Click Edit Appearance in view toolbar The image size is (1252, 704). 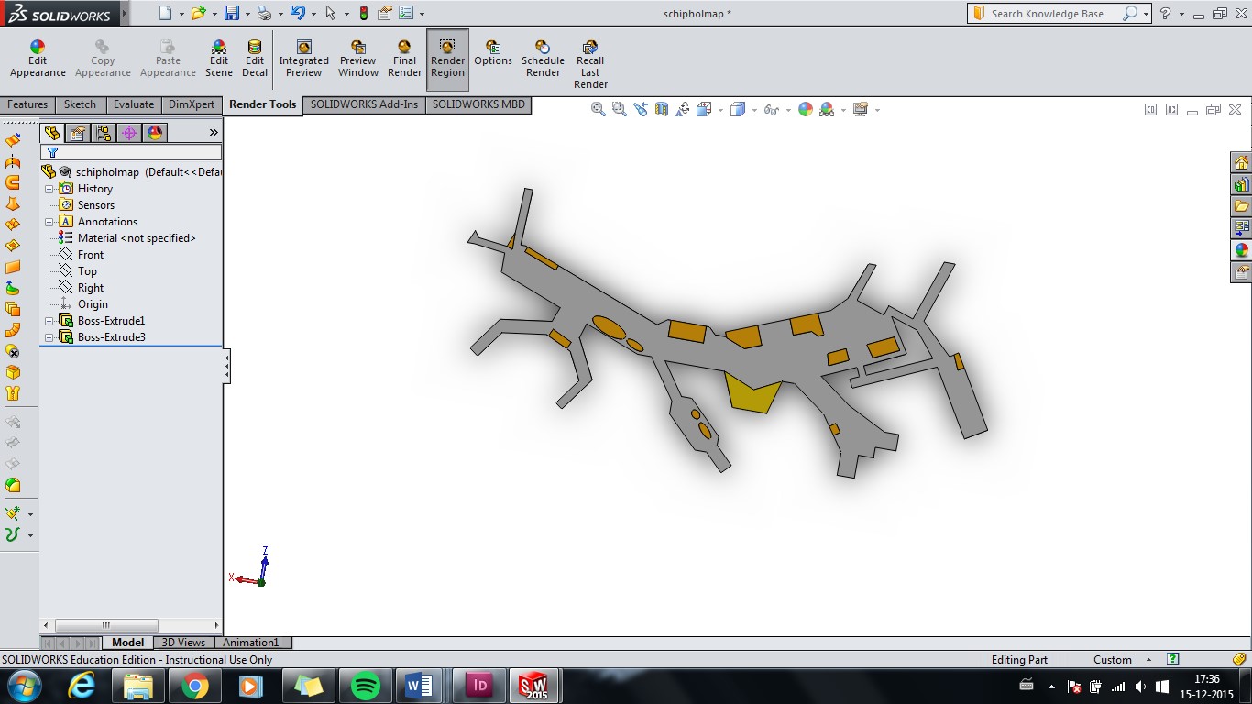pyautogui.click(x=806, y=109)
